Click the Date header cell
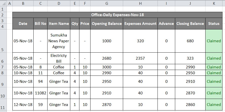Viewport: 225px width, 112px height. 23,24
